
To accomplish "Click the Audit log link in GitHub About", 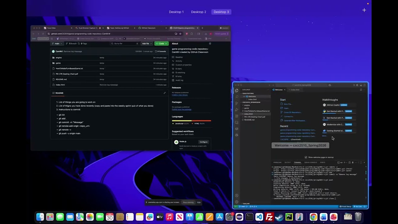I will pyautogui.click(x=179, y=80).
